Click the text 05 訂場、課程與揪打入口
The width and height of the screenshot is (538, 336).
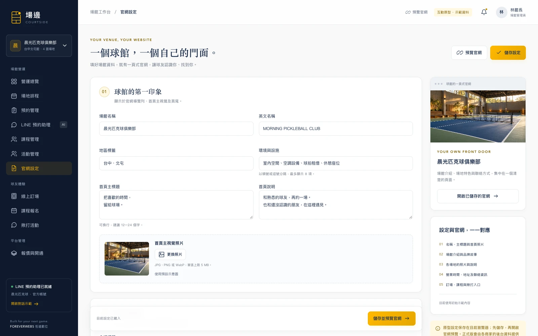coord(460,285)
